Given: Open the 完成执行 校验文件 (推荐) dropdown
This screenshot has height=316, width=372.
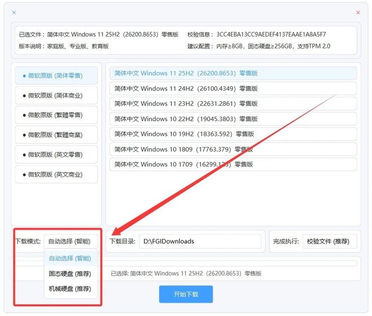Looking at the screenshot, I should (x=330, y=241).
